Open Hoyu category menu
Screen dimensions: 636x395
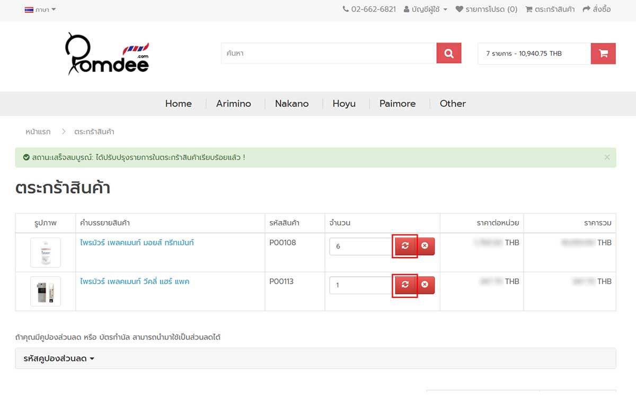coord(344,103)
